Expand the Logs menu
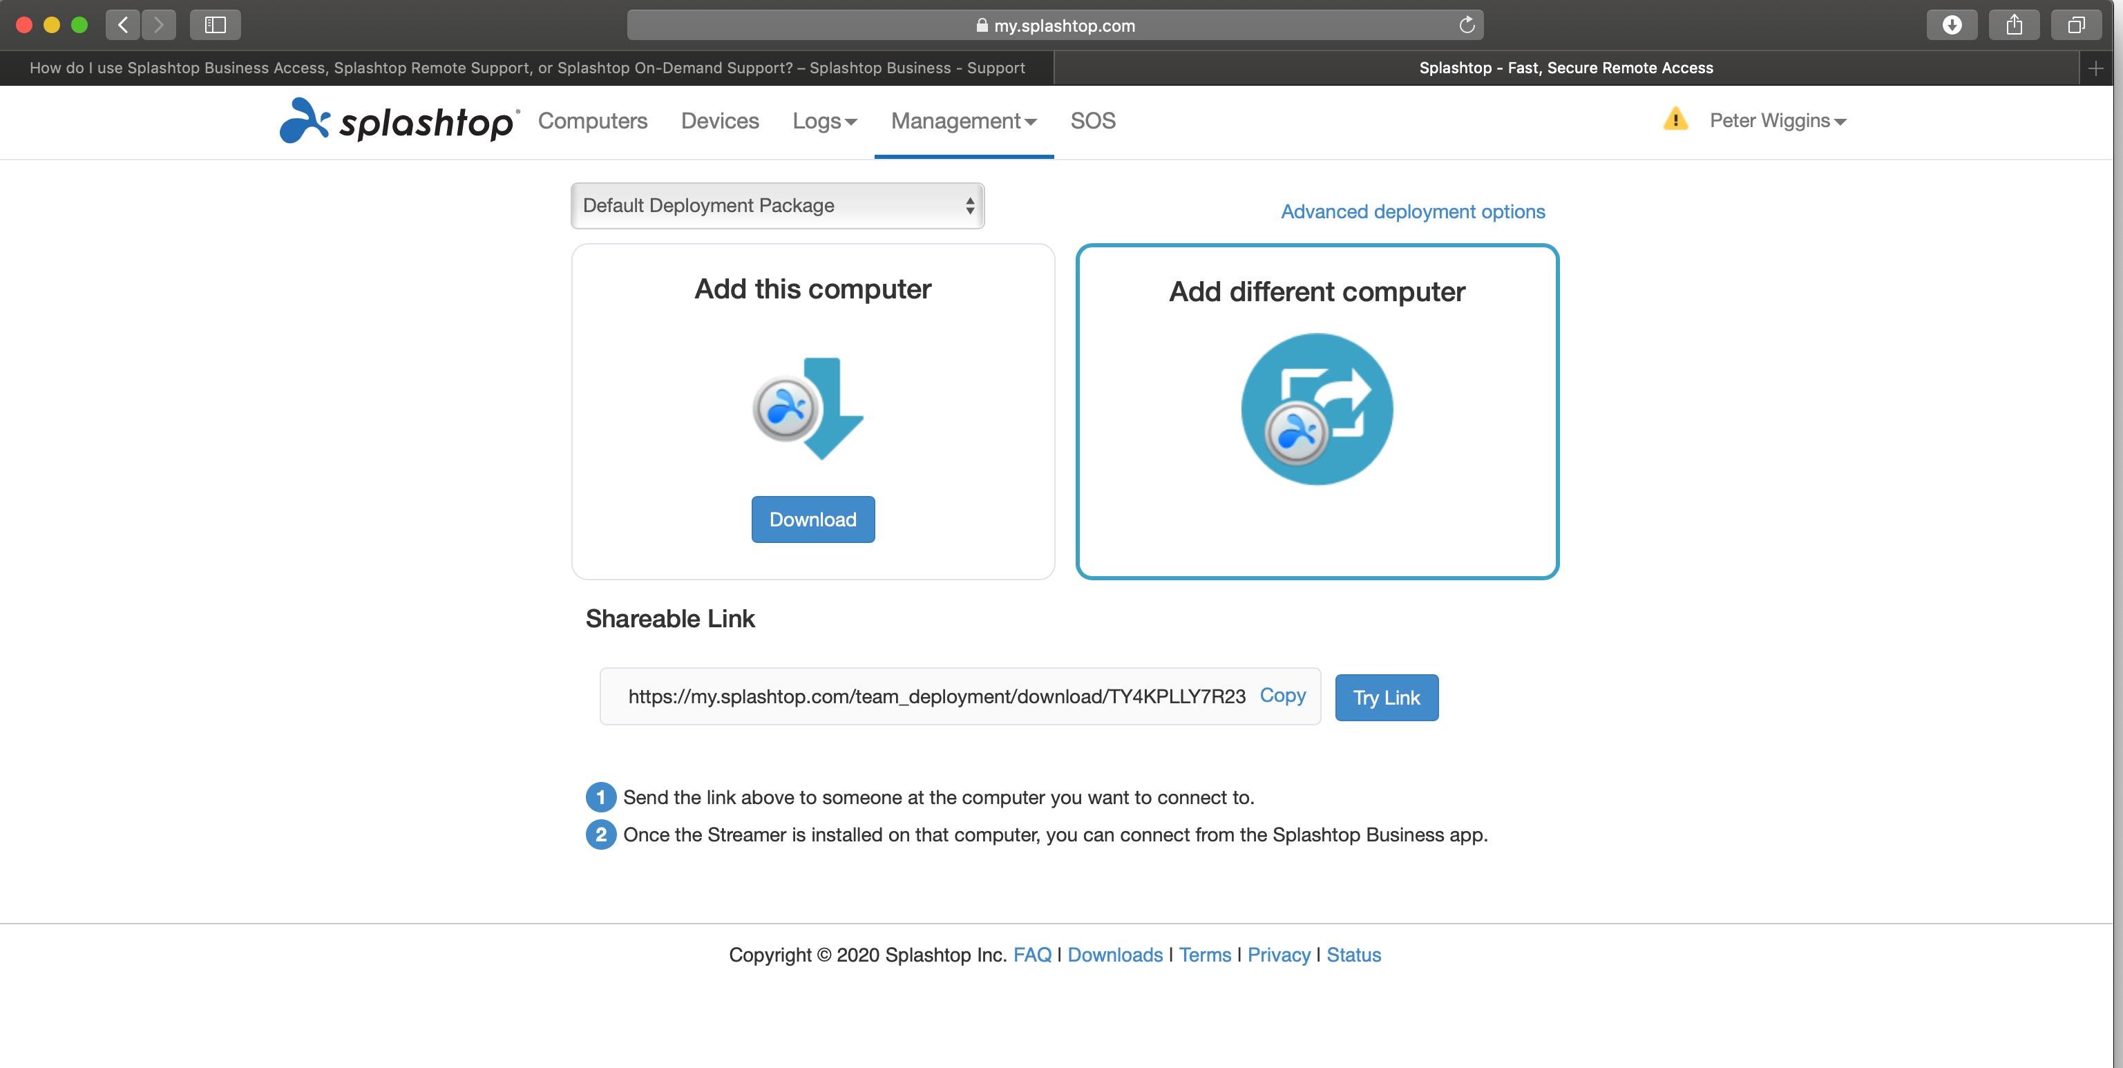Viewport: 2123px width, 1068px height. [825, 121]
